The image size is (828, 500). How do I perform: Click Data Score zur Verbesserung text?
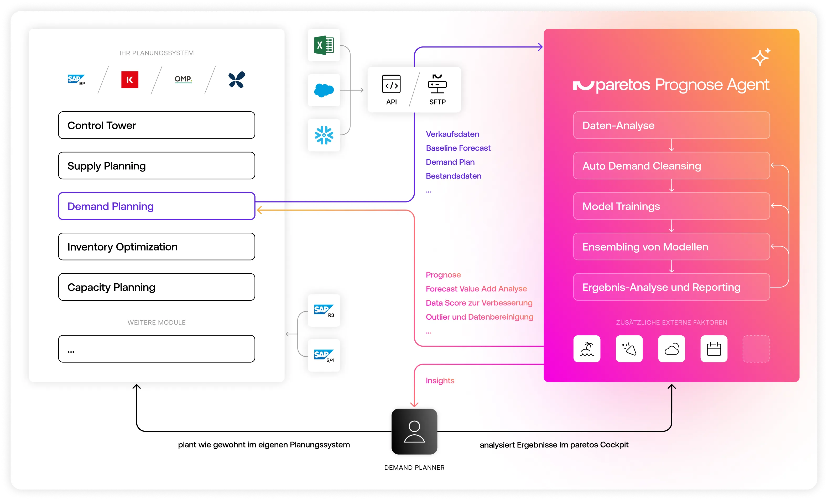coord(479,303)
